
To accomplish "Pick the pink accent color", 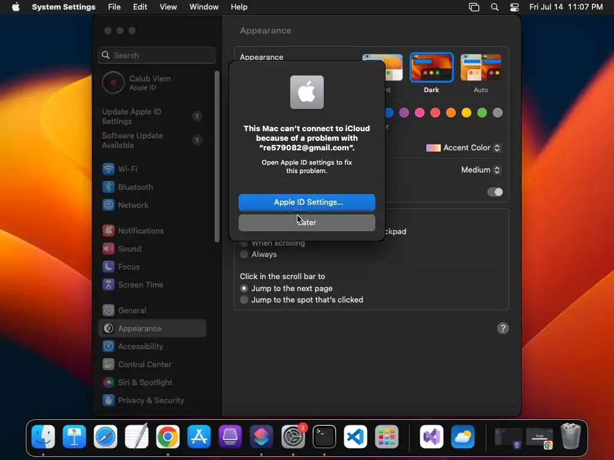I will 420,113.
